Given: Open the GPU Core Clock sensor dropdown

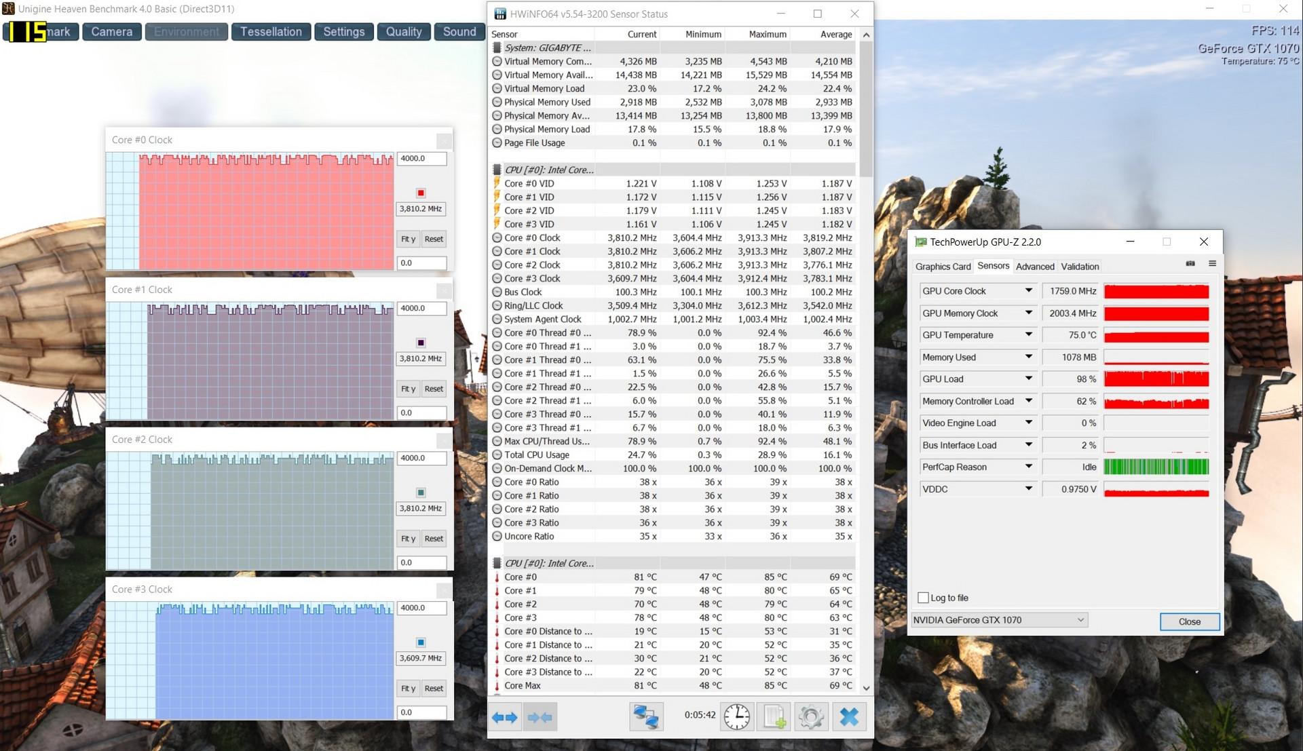Looking at the screenshot, I should tap(1028, 291).
